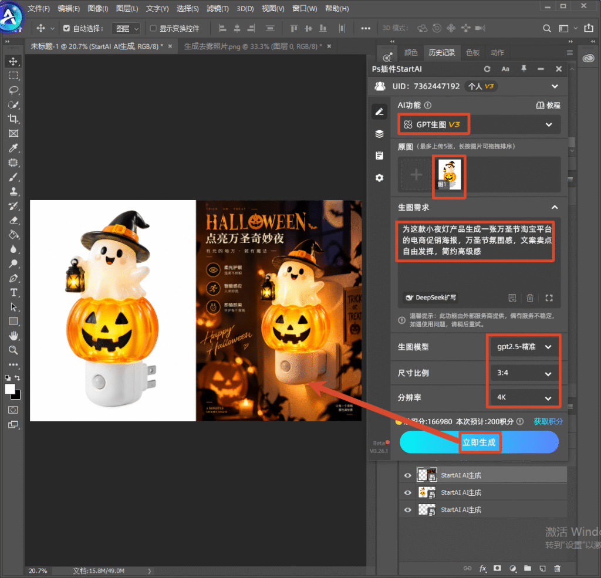Select the Path Selection tool
This screenshot has height=578, width=601.
tap(13, 307)
